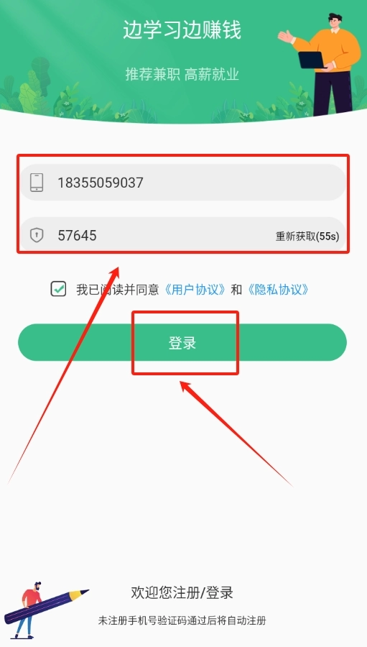Image resolution: width=367 pixels, height=647 pixels.
Task: Uncheck the agreement checkbox
Action: click(58, 289)
